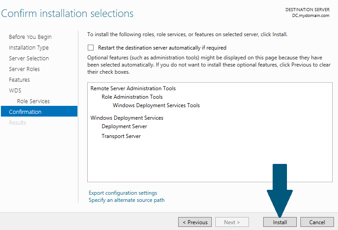The image size is (338, 230).
Task: Click the Cancel button
Action: (x=317, y=222)
